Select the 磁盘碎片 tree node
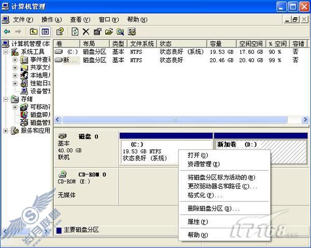The image size is (311, 248). tap(36, 115)
